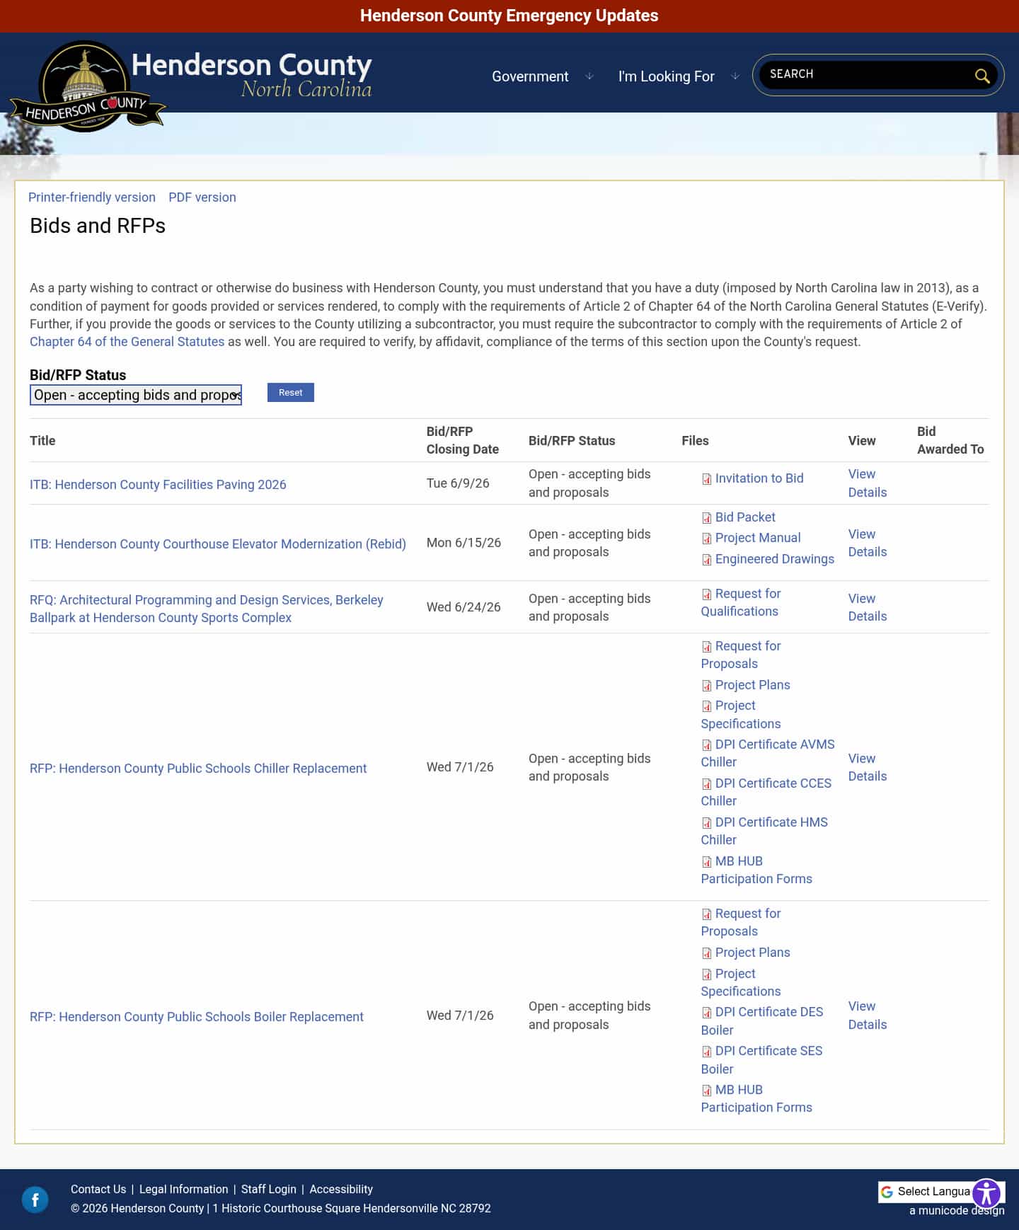1019x1230 pixels.
Task: View Details for Chiller Replacement RFP
Action: pyautogui.click(x=868, y=767)
